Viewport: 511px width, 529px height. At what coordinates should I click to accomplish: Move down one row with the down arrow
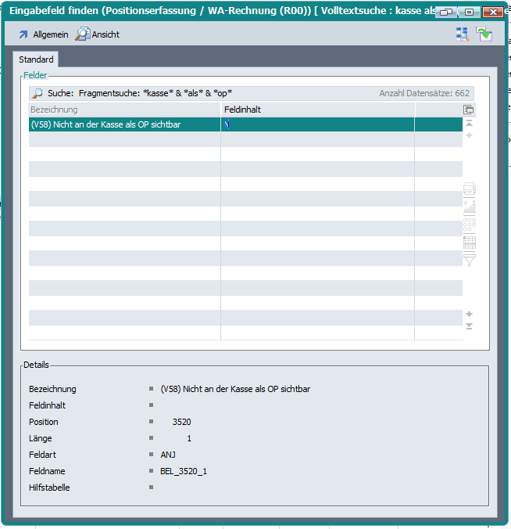tap(470, 314)
